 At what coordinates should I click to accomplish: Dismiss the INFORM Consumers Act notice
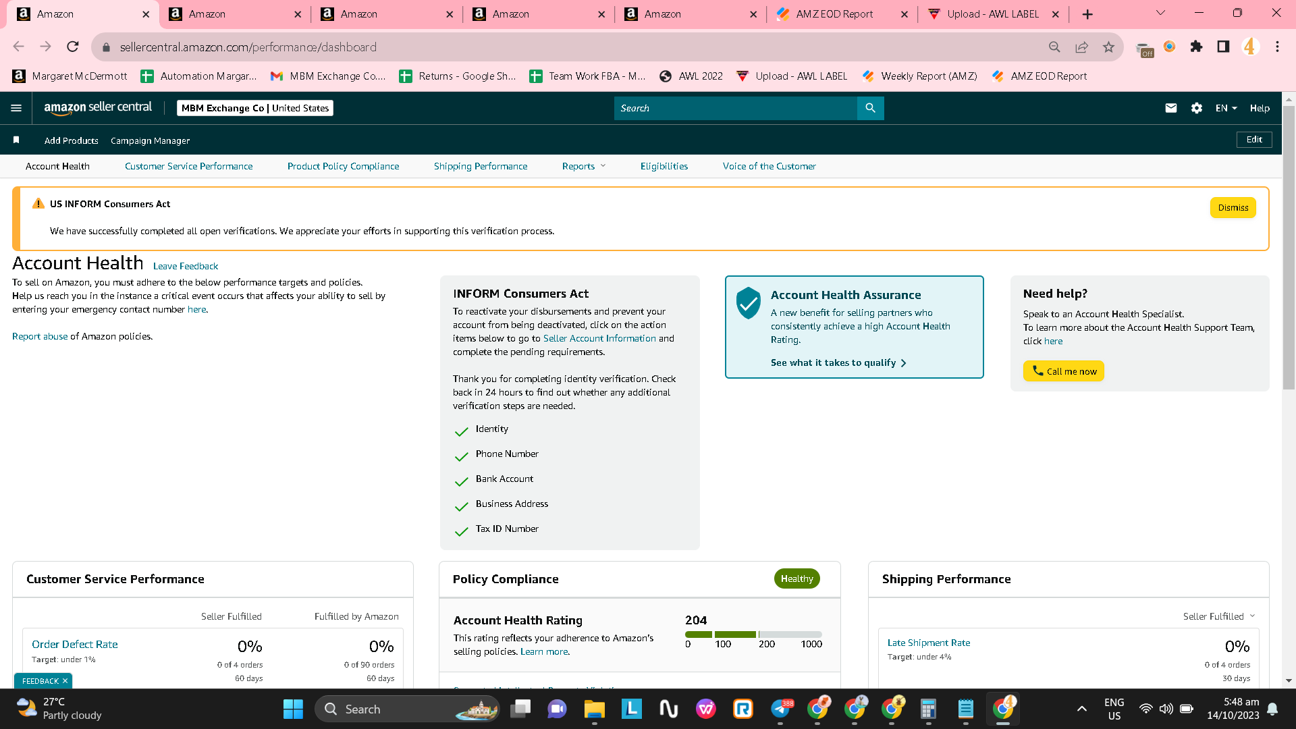1233,208
